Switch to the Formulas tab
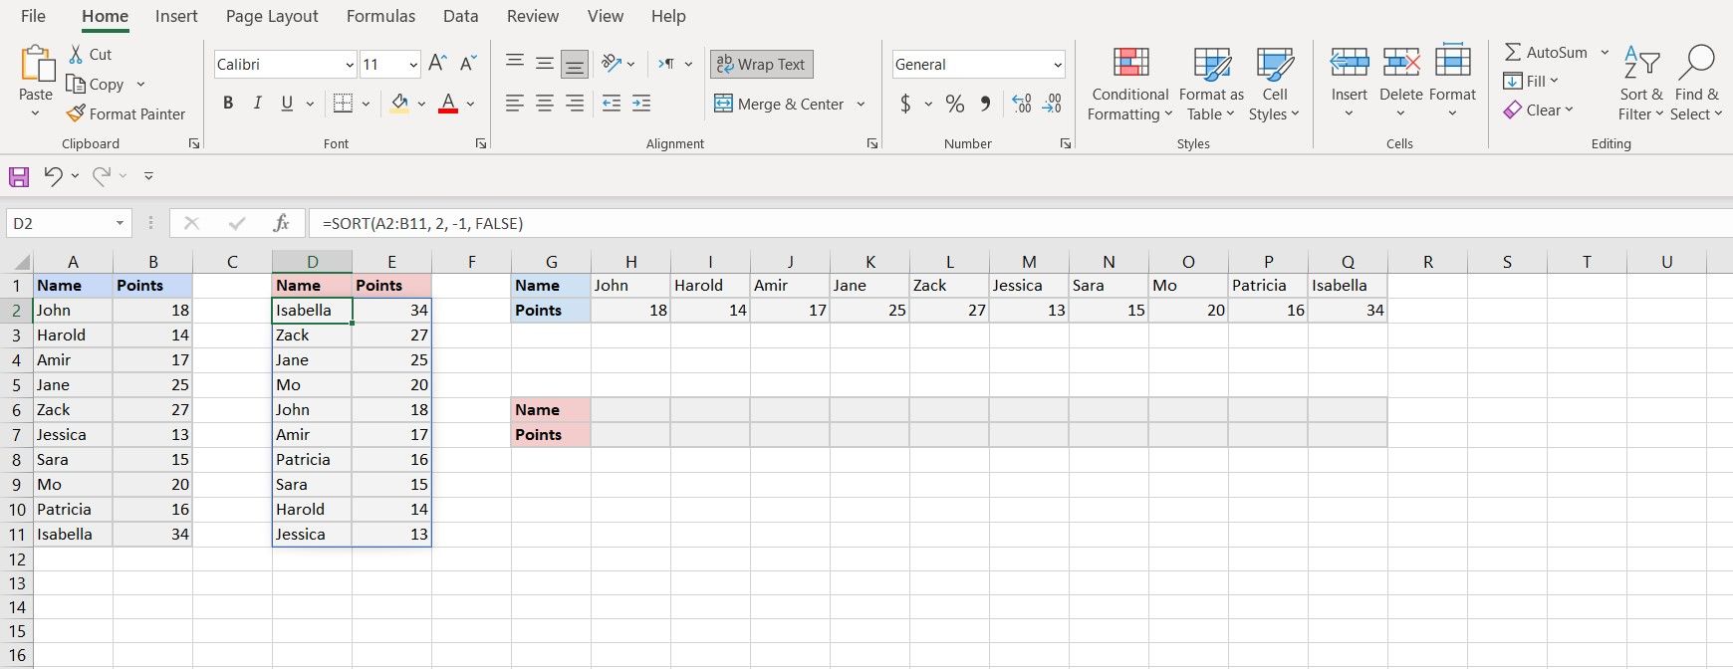The height and width of the screenshot is (669, 1733). click(380, 16)
